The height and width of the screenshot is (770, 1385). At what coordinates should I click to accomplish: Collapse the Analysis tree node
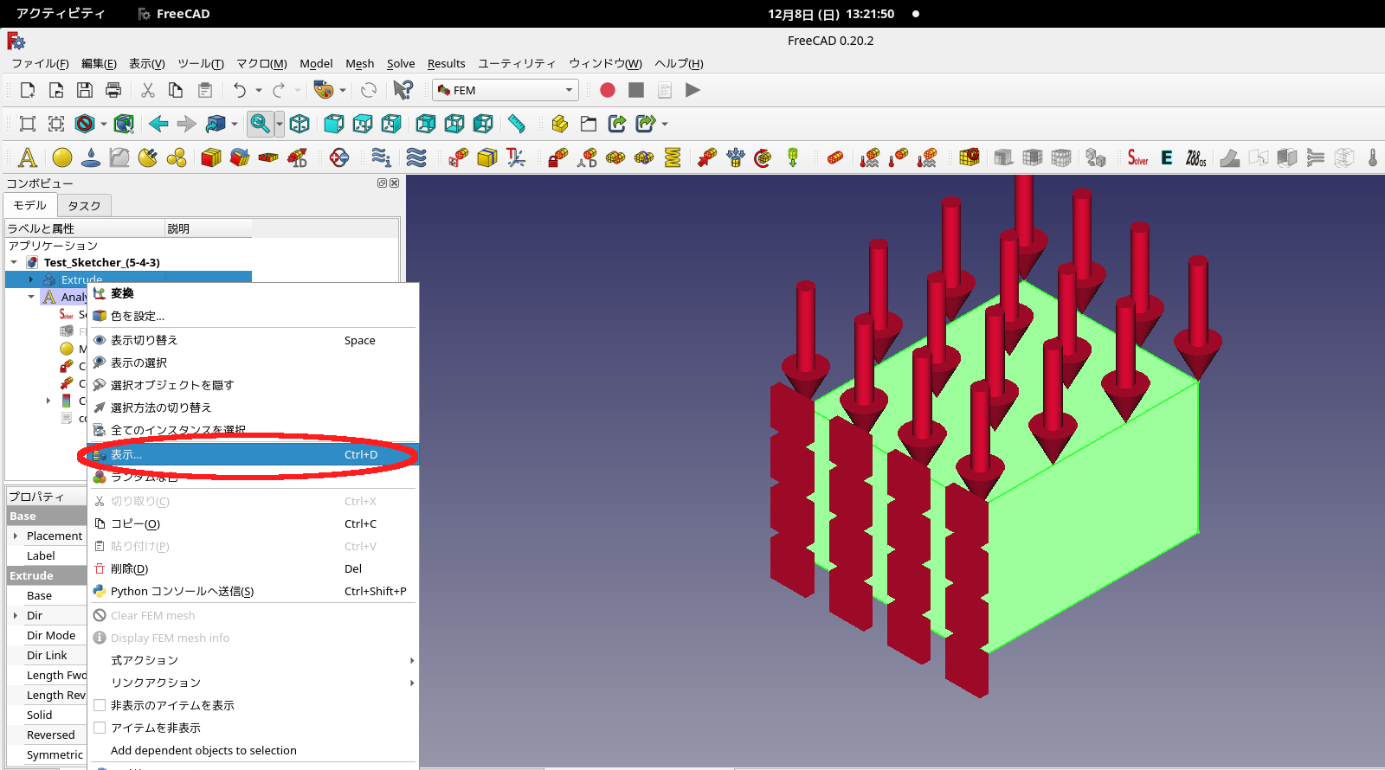click(31, 297)
